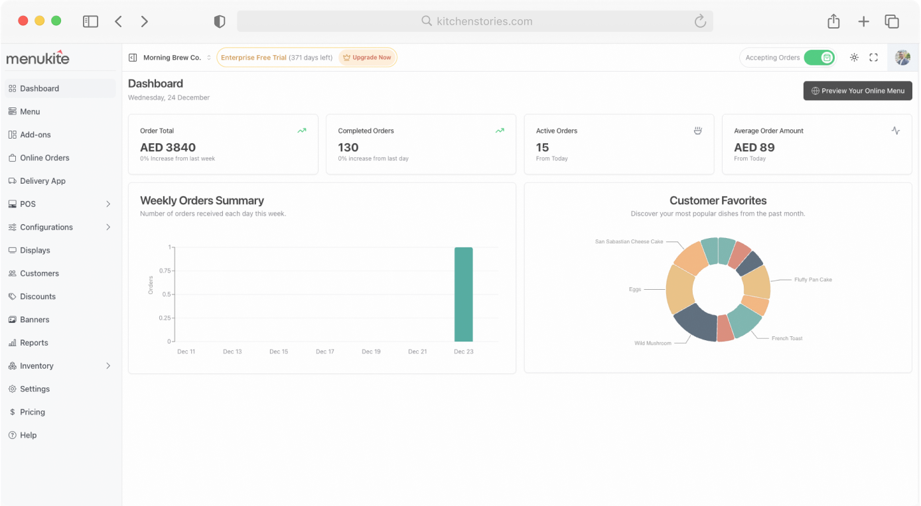Click Preview Your Online Menu
This screenshot has width=921, height=506.
pos(857,91)
